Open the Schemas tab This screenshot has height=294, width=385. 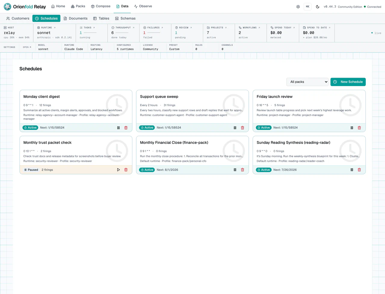click(x=125, y=18)
